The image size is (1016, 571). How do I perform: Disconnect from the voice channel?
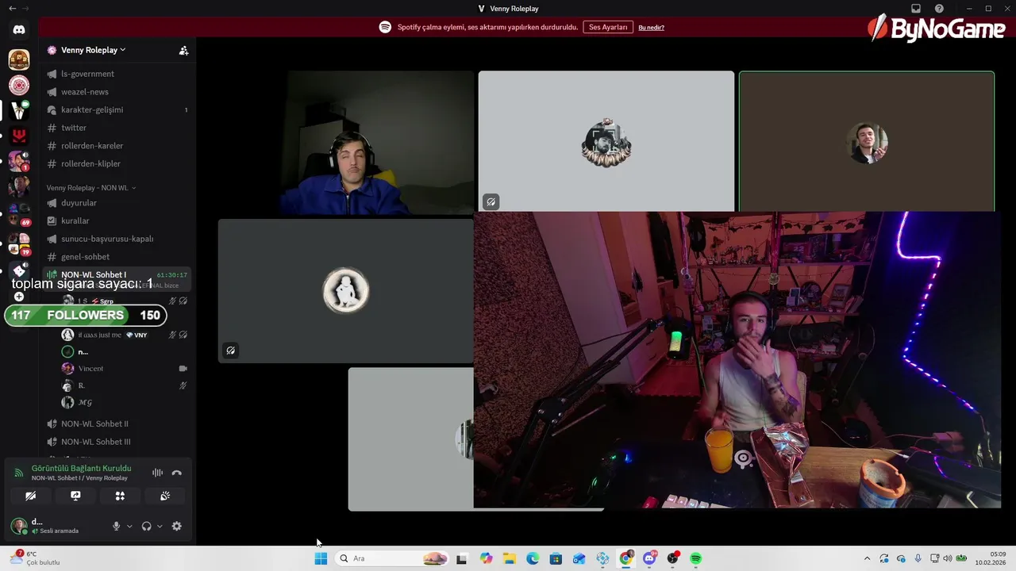point(177,473)
